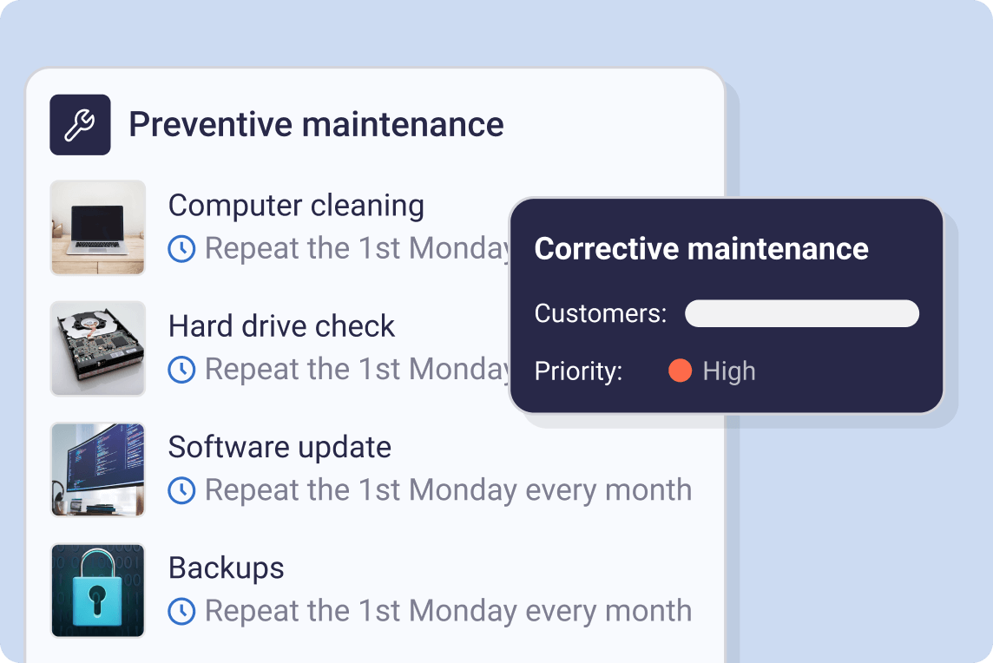The height and width of the screenshot is (663, 993).
Task: Click the Corrective maintenance card title
Action: pos(701,249)
